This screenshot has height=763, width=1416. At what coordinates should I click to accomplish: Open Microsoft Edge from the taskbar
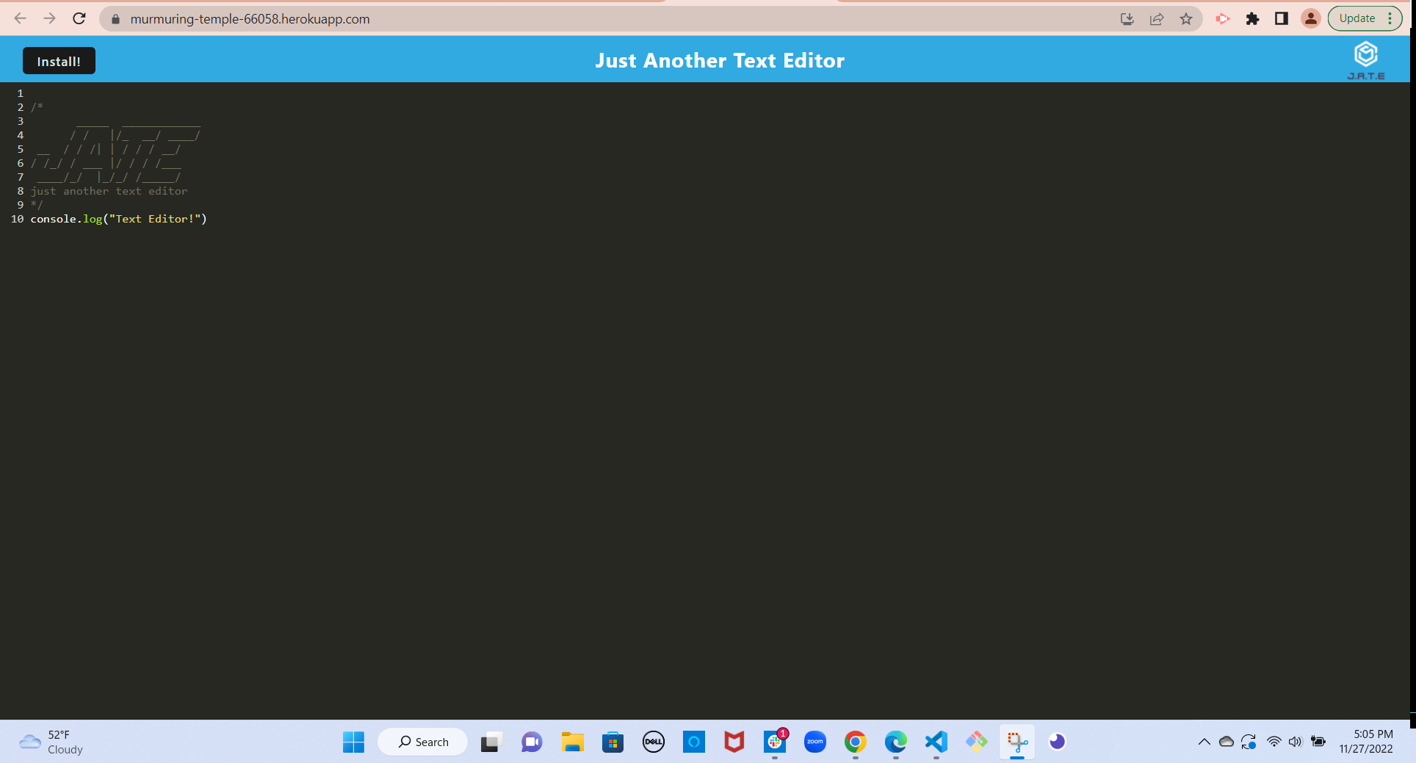pyautogui.click(x=895, y=742)
